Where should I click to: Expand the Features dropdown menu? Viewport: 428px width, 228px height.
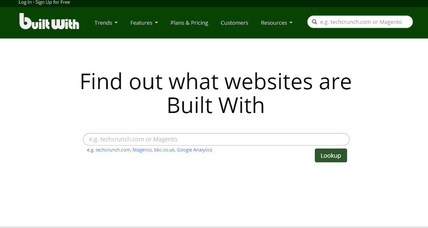(x=144, y=23)
